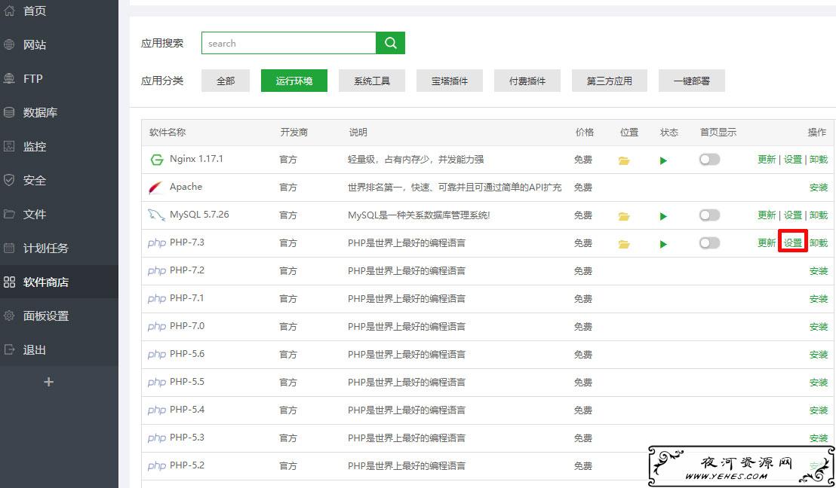
Task: Click 安装 for PHP-7.2
Action: click(x=819, y=271)
